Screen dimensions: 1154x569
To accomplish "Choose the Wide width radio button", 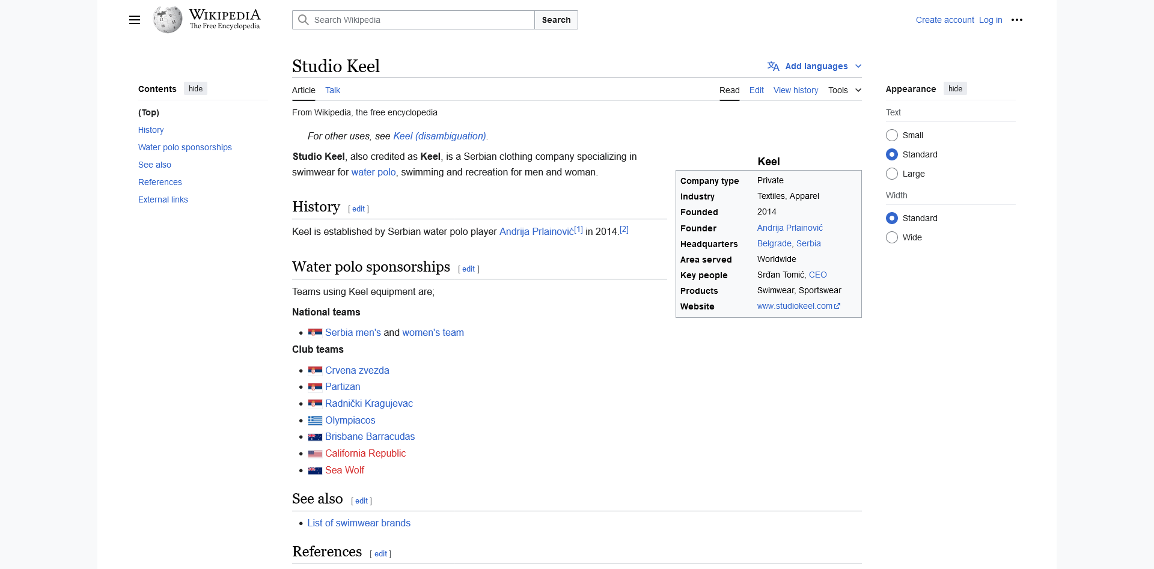I will 892,237.
